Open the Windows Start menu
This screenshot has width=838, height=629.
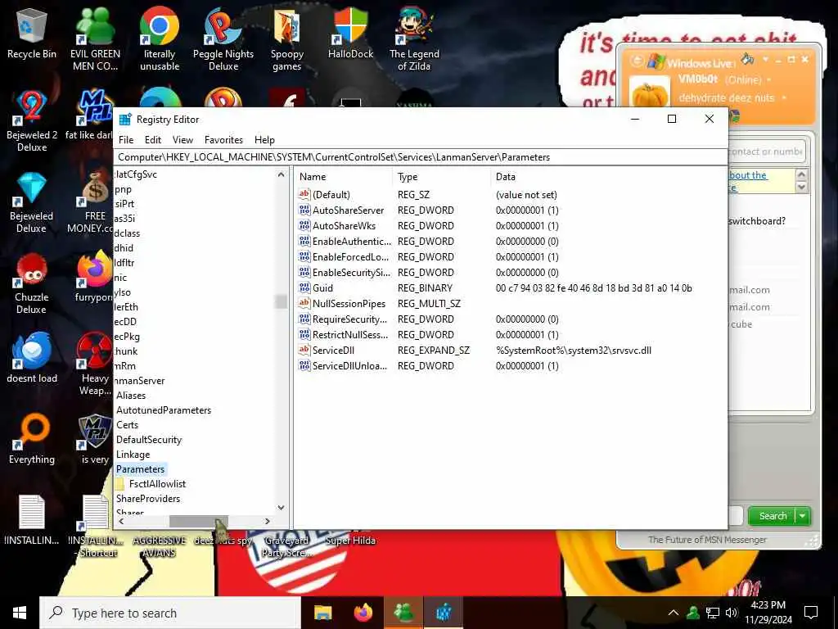(x=20, y=613)
